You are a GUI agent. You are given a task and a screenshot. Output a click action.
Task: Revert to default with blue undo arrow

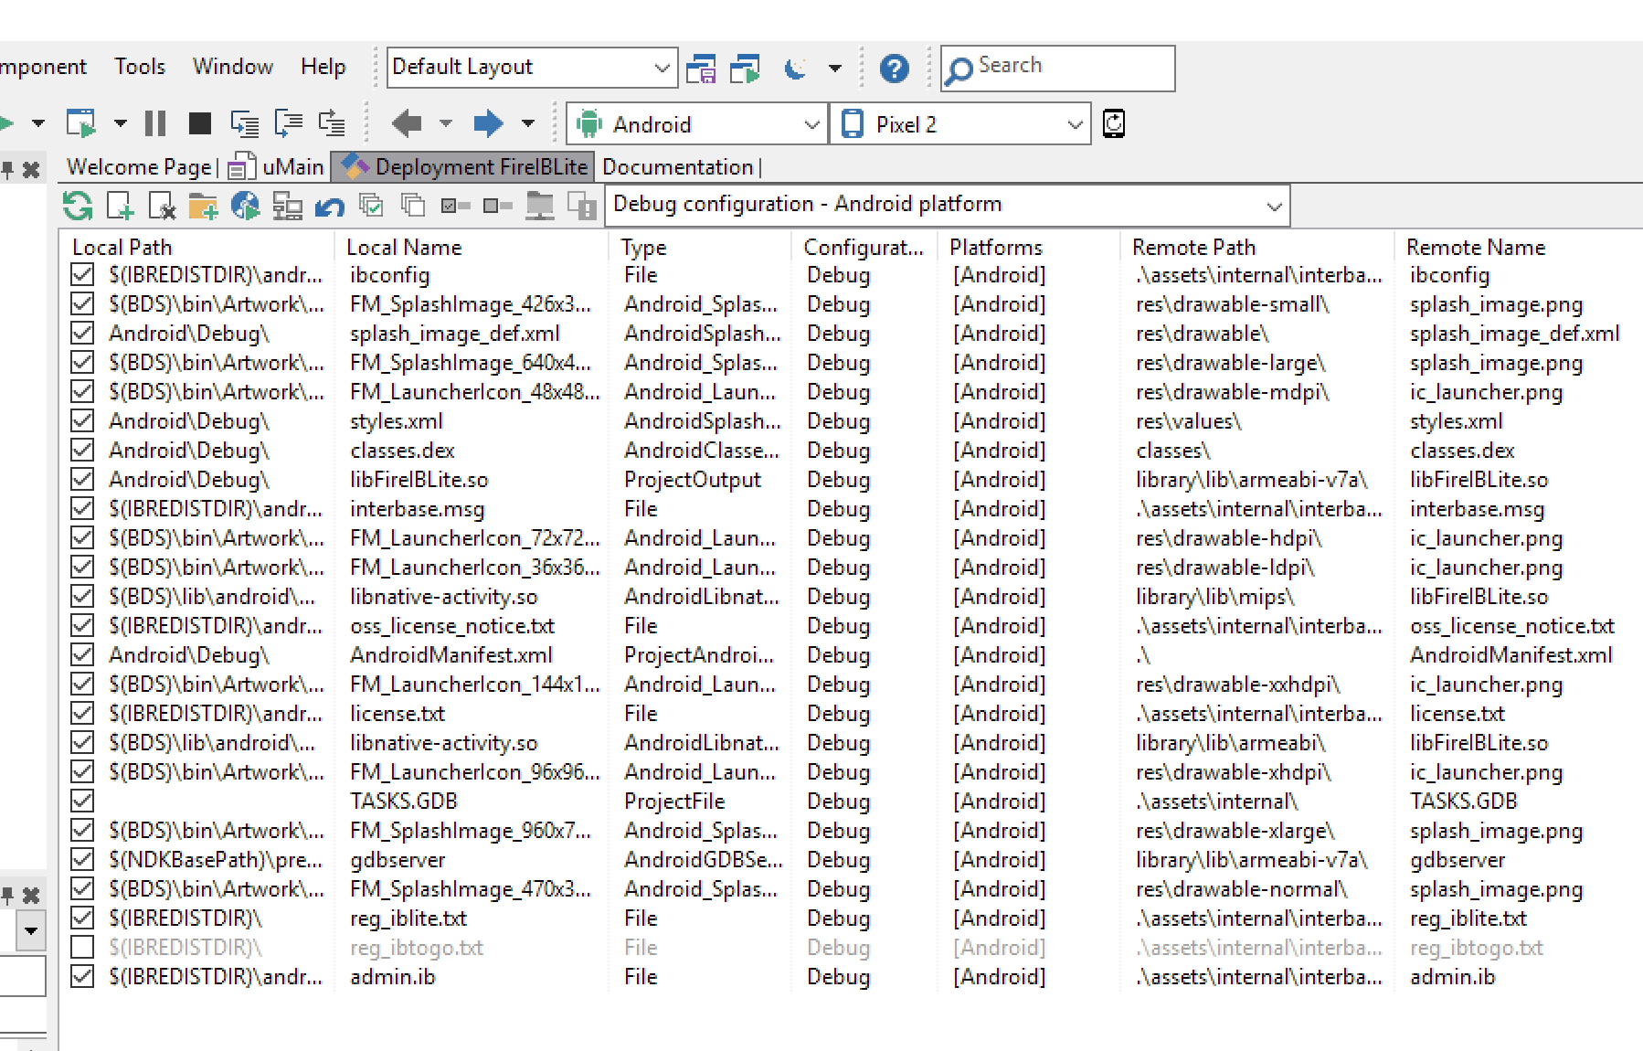pos(329,207)
